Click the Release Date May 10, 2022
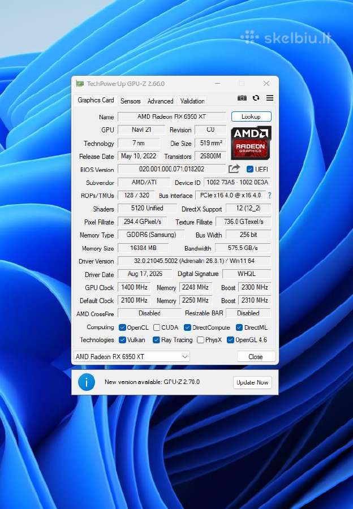Screen dimensions: 353x509 [x=139, y=156]
